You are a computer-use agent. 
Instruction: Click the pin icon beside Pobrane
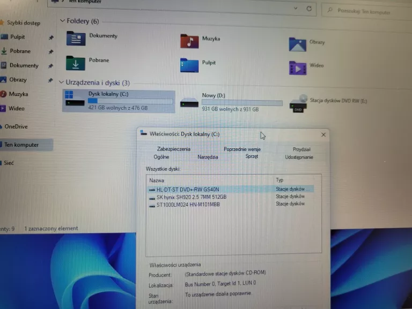point(51,51)
